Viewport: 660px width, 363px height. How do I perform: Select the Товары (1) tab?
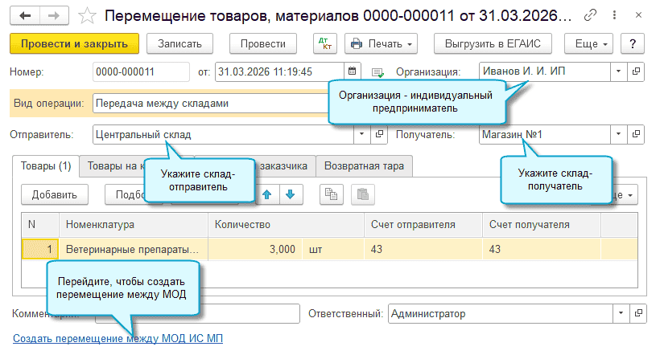click(46, 166)
